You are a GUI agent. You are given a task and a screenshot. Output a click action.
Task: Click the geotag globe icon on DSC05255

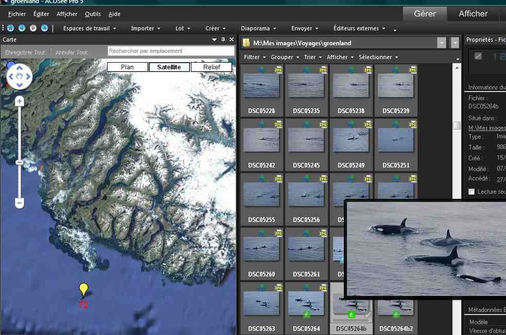point(261,178)
